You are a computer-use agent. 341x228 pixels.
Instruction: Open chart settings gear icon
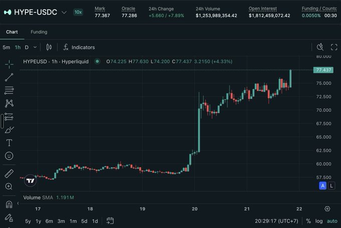tap(327, 209)
